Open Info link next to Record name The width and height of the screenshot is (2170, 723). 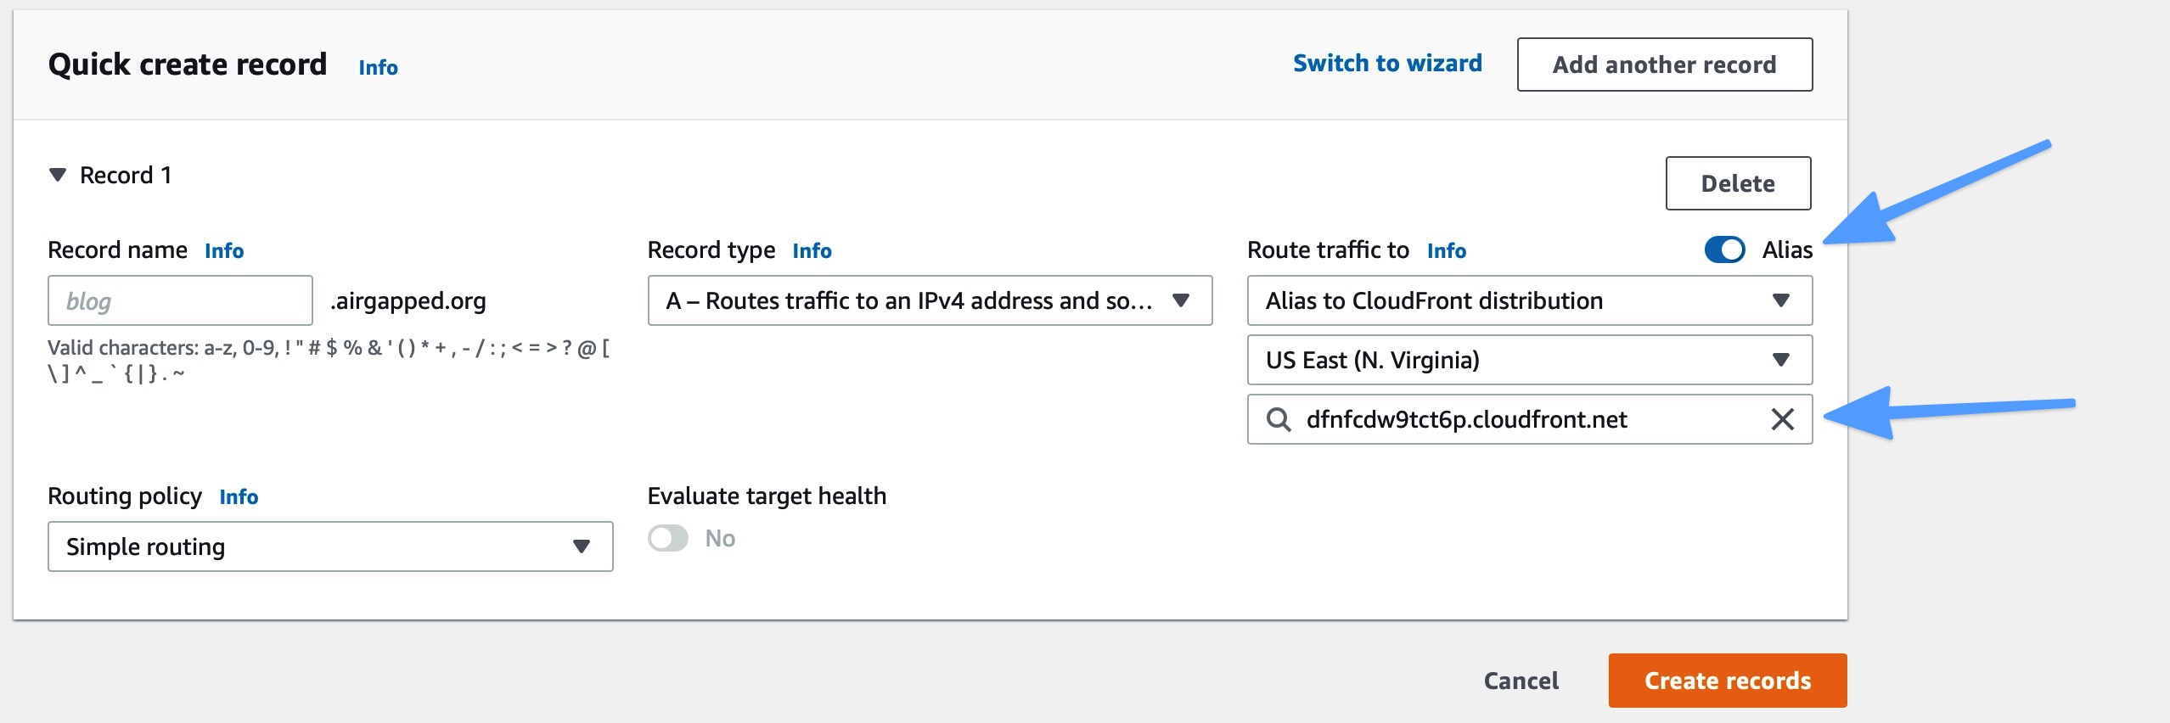coord(224,251)
